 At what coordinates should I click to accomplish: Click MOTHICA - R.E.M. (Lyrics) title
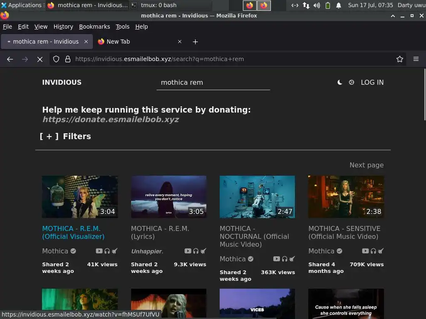pyautogui.click(x=160, y=233)
